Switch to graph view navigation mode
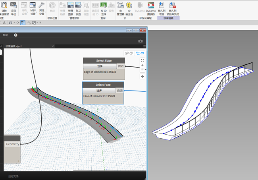 click(x=140, y=53)
